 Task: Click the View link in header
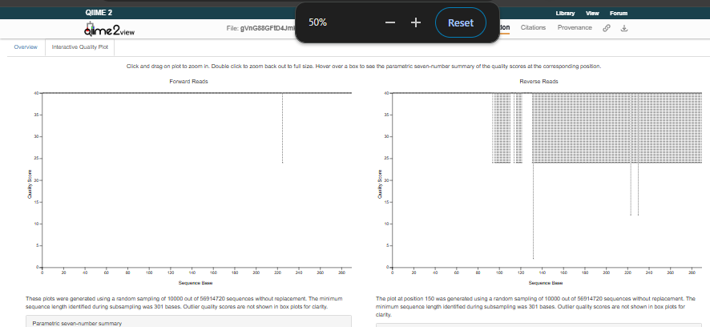[x=593, y=14]
